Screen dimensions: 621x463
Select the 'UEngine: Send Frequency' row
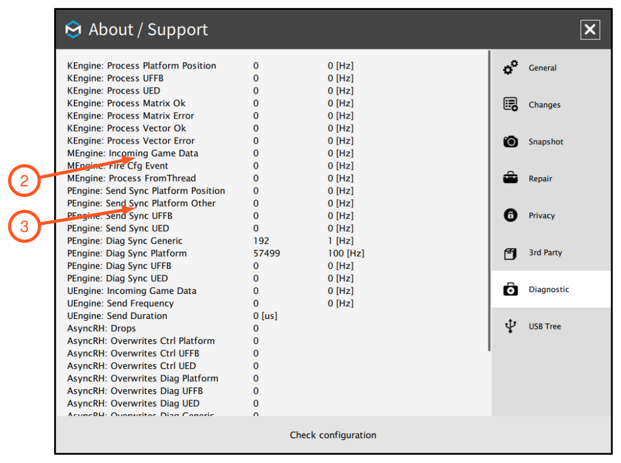point(210,303)
